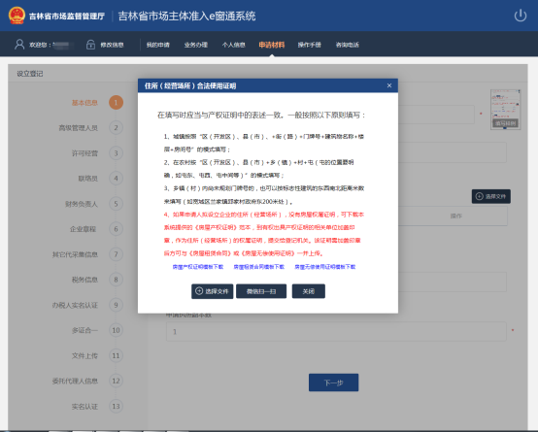Click step circle 1 for 基本信息

point(116,102)
